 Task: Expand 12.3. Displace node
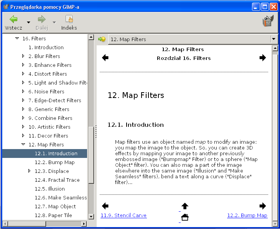pos(29,171)
